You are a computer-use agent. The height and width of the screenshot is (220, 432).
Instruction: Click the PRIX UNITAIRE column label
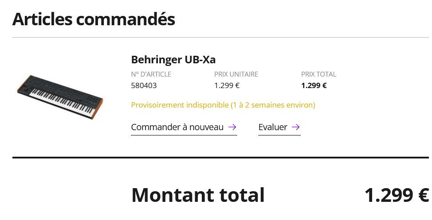click(236, 74)
